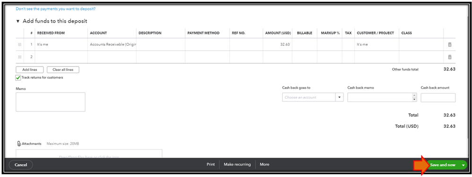The image size is (472, 177).
Task: Click the AMOUNT (USD) column header
Action: click(278, 33)
